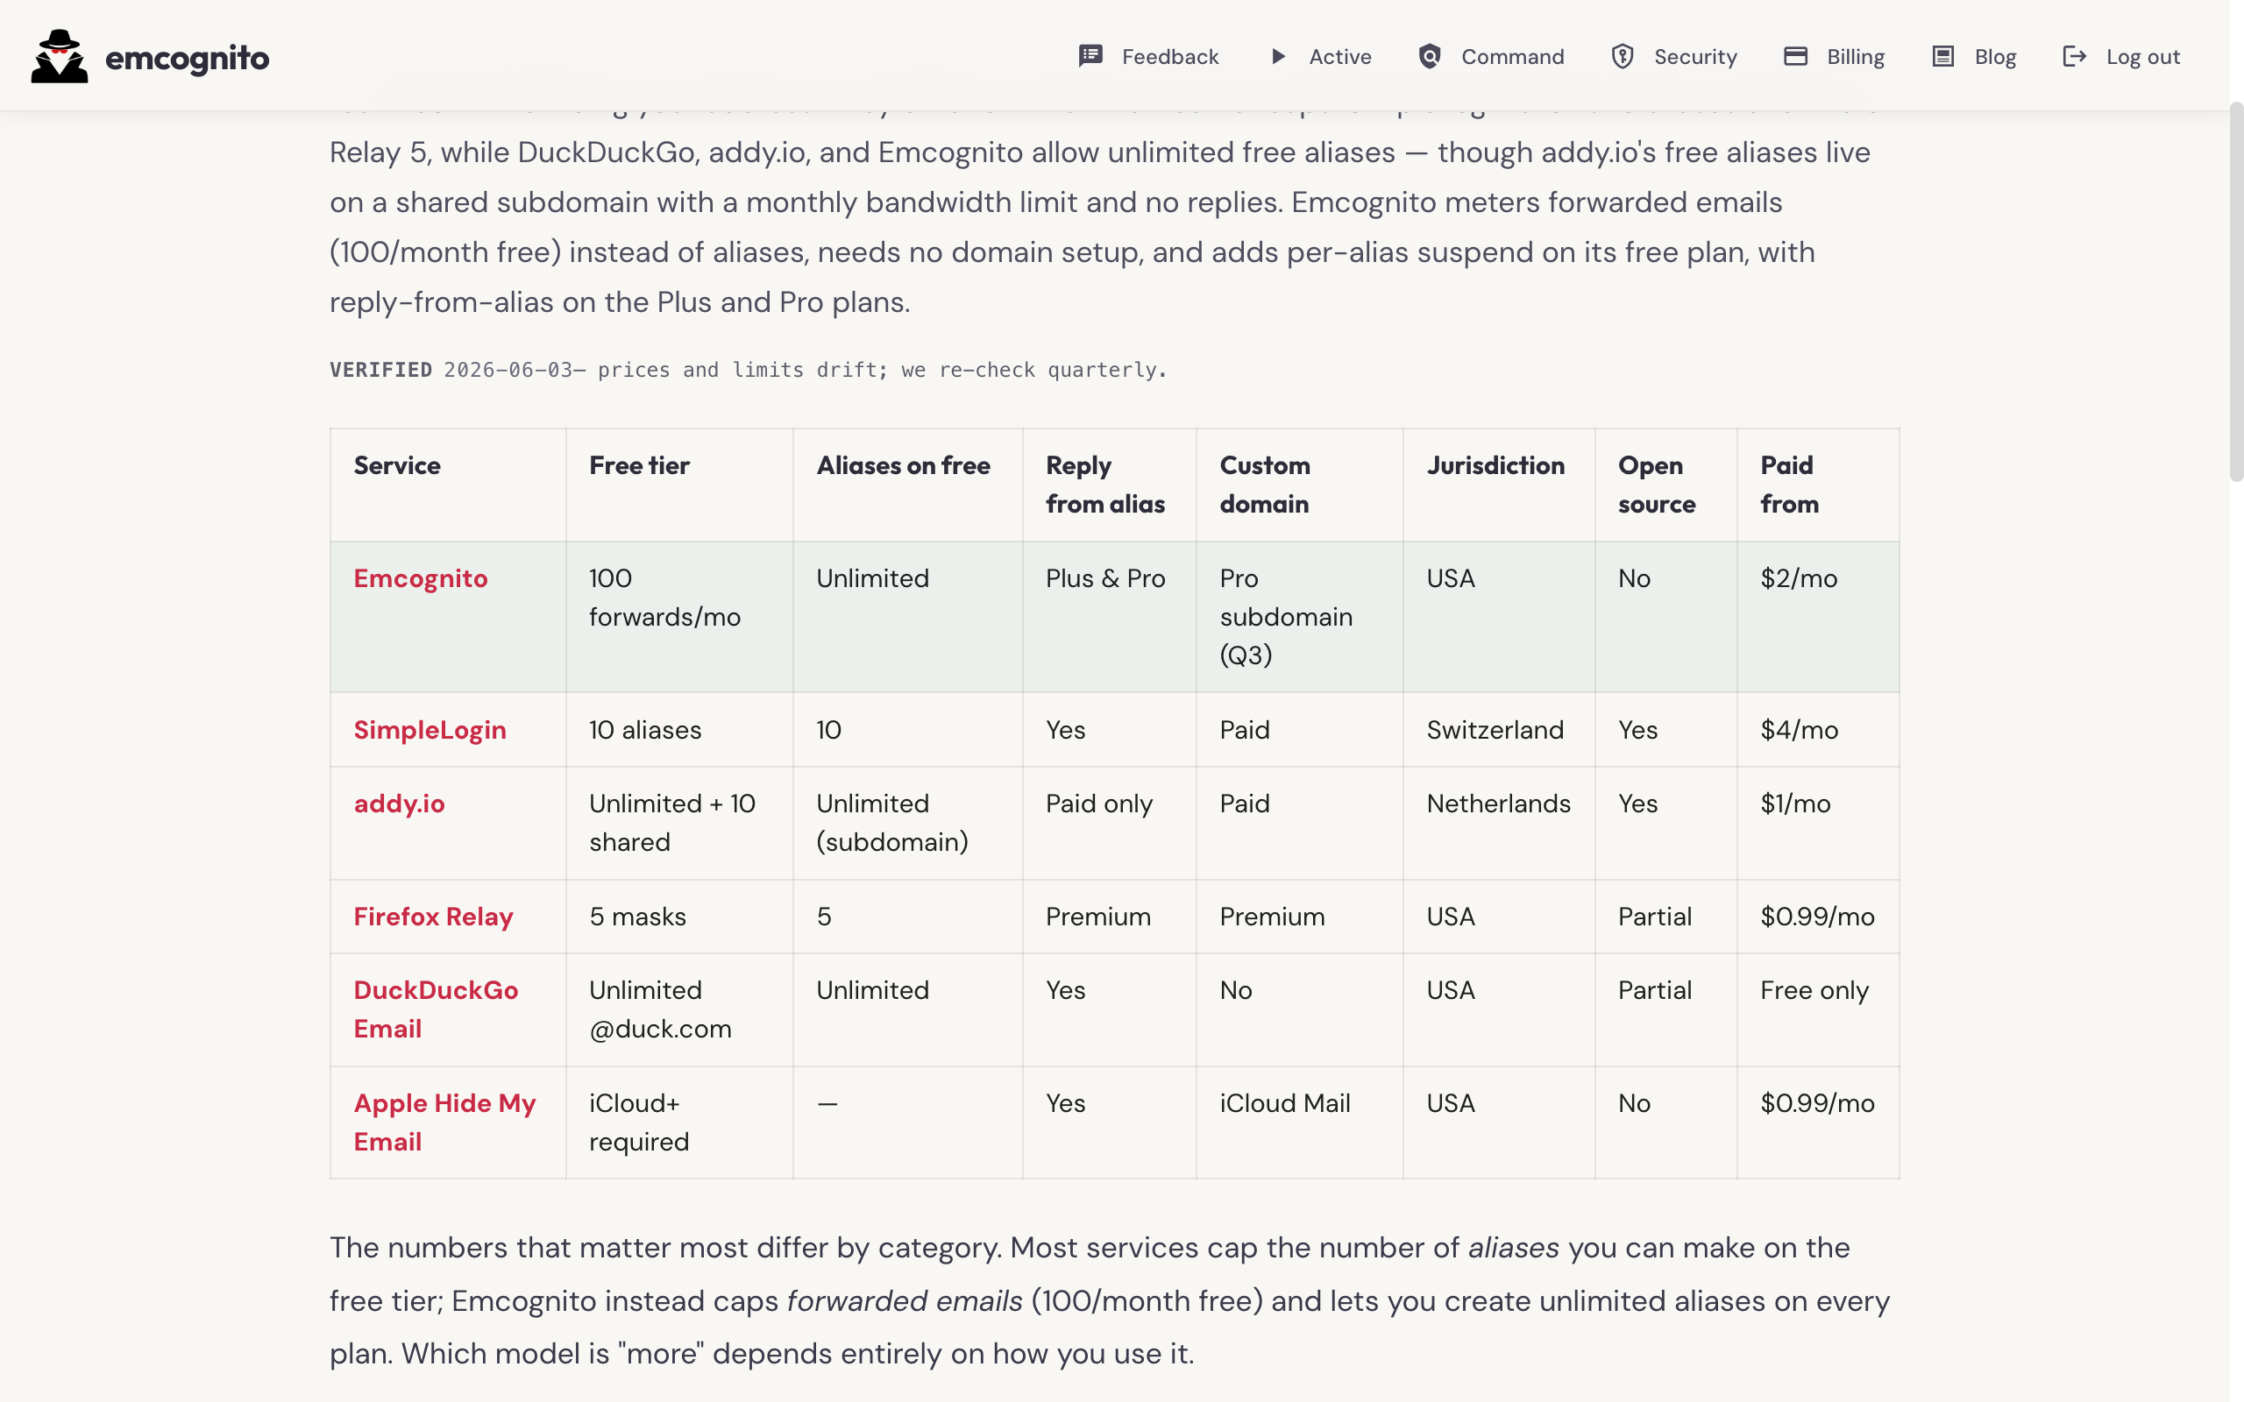This screenshot has width=2244, height=1402.
Task: Click the Jurisdiction column header
Action: [1498, 485]
